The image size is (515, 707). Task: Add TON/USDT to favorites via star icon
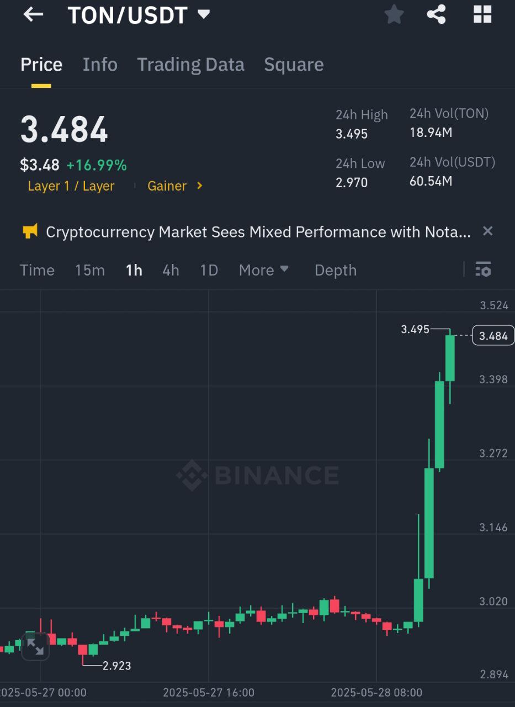tap(394, 14)
